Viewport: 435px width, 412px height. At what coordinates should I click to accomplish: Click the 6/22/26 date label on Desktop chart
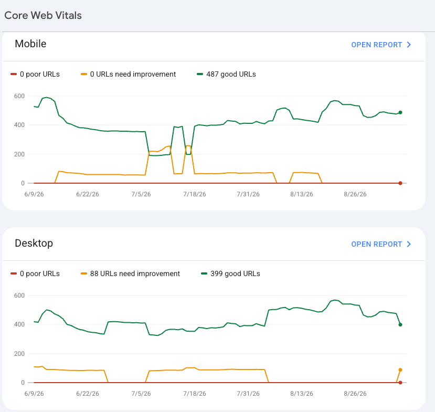click(88, 394)
